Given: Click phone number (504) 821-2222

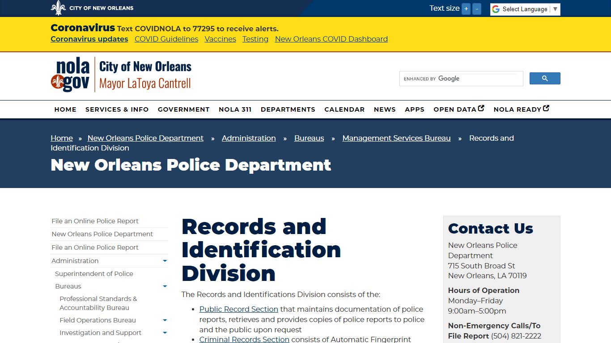Looking at the screenshot, I should (x=516, y=336).
